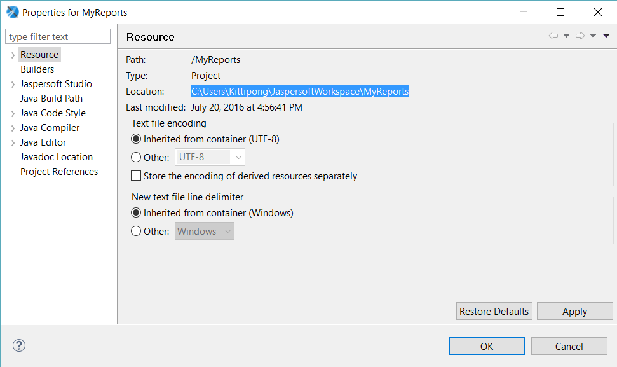Viewport: 617px width, 367px height.
Task: Open the forward-arrow history dropdown
Action: coord(593,36)
